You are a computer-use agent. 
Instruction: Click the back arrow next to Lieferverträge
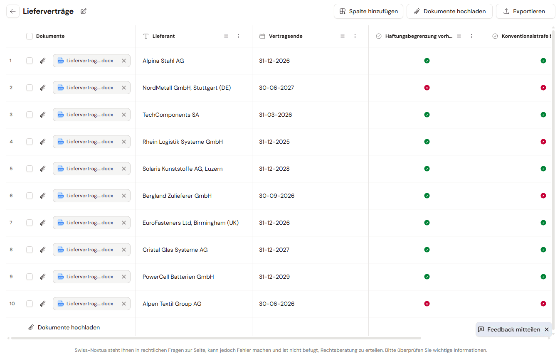click(x=13, y=11)
